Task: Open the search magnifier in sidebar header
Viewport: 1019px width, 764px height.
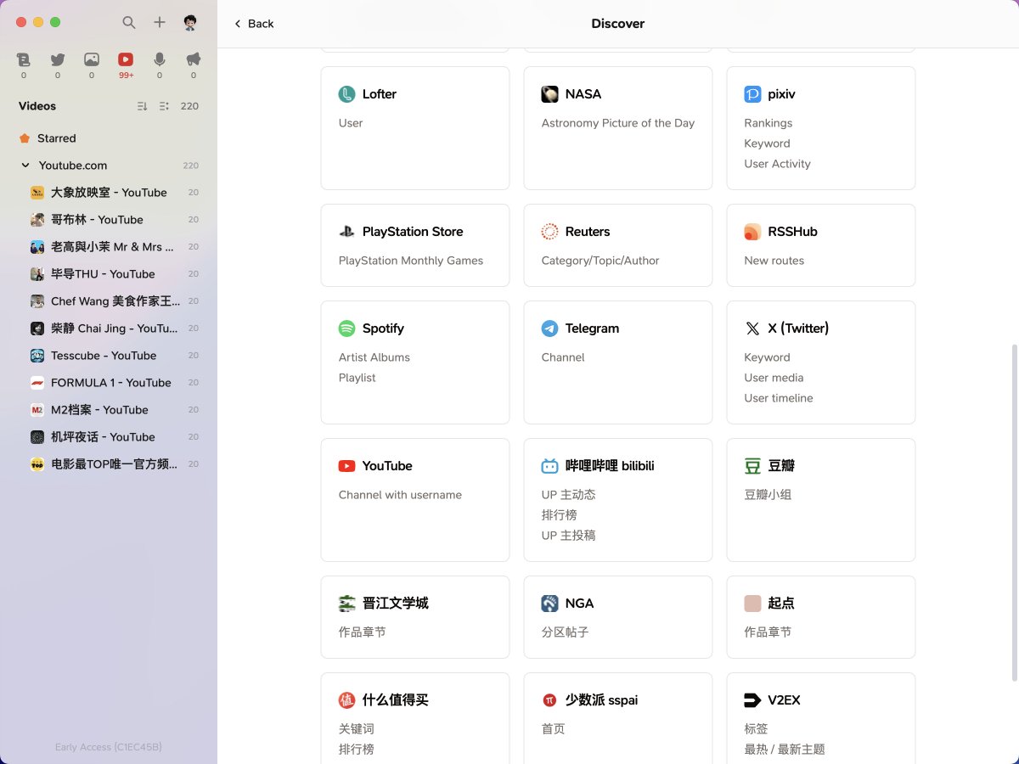Action: pos(129,23)
